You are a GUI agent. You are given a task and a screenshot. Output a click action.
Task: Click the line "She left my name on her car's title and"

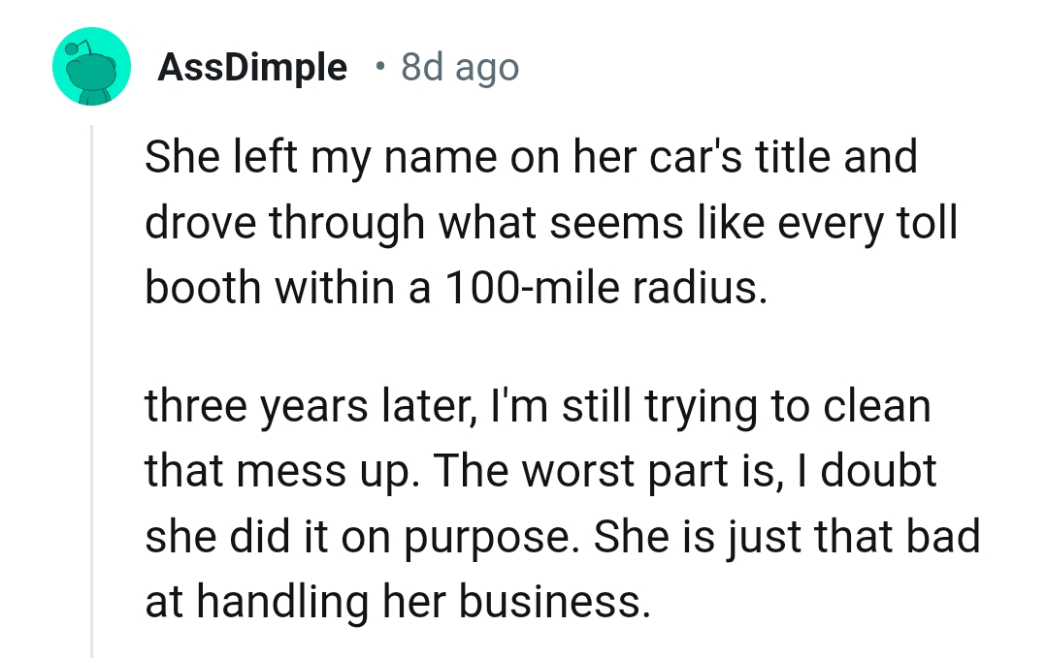point(531,157)
